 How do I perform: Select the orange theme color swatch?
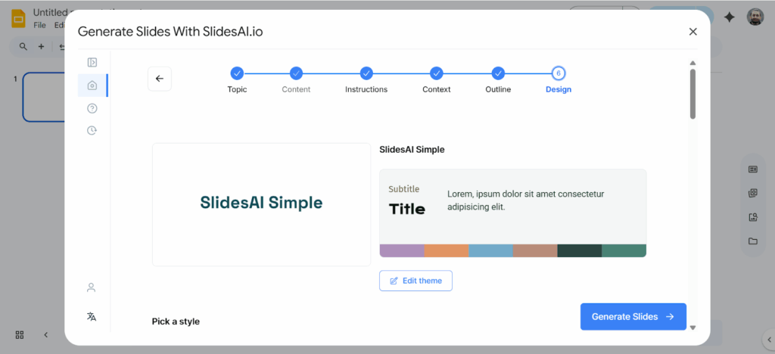(447, 250)
